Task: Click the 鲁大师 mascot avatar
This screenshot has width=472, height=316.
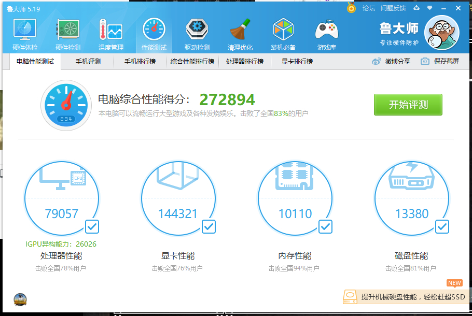Action: 441,33
